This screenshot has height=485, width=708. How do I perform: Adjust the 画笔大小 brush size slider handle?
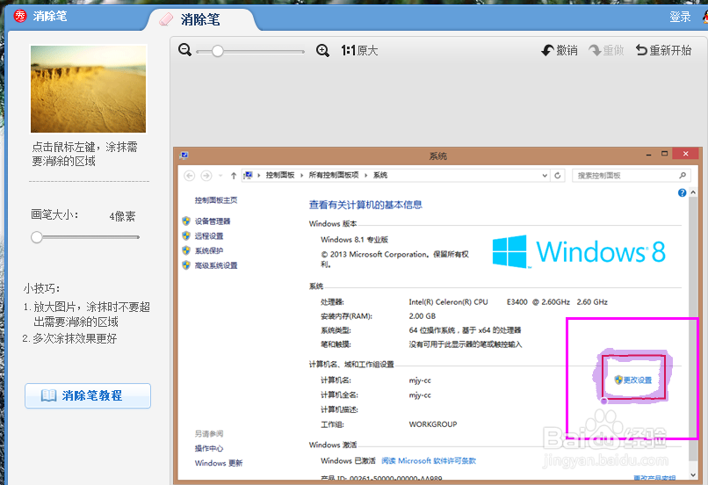[x=37, y=237]
